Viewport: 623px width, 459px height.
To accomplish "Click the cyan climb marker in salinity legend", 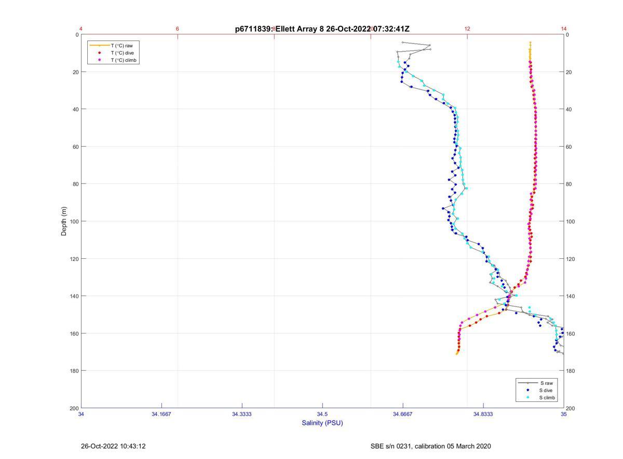I will coord(527,397).
